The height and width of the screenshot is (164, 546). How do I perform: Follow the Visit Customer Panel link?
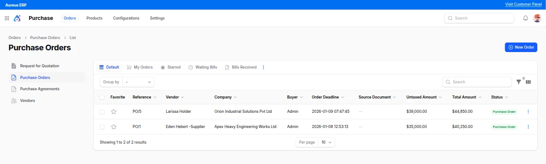523,4
